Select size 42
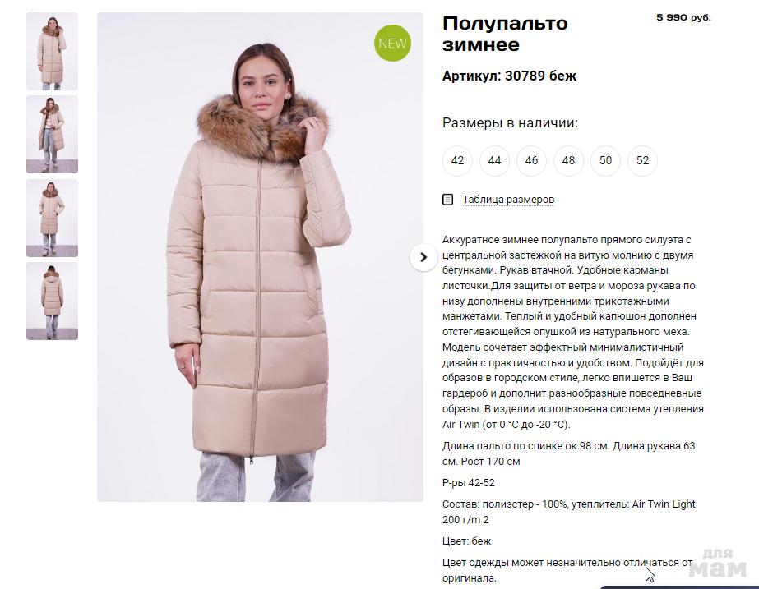Viewport: 759px width, 589px height. [x=457, y=160]
